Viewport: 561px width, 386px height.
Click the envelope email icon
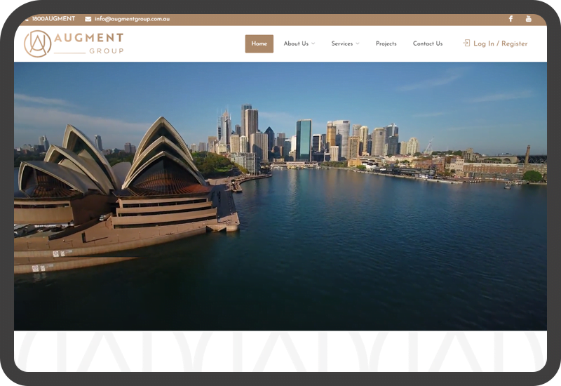click(x=88, y=19)
